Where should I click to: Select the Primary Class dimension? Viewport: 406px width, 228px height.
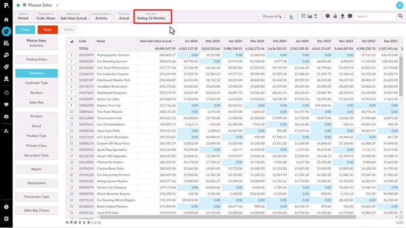coord(36,146)
